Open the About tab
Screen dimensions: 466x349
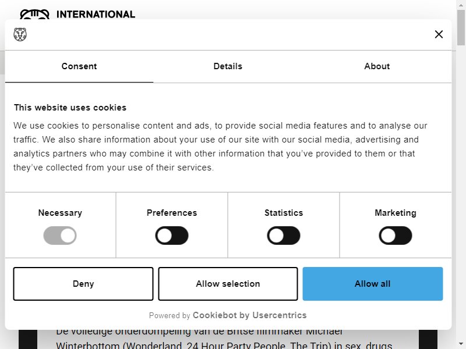click(x=377, y=66)
